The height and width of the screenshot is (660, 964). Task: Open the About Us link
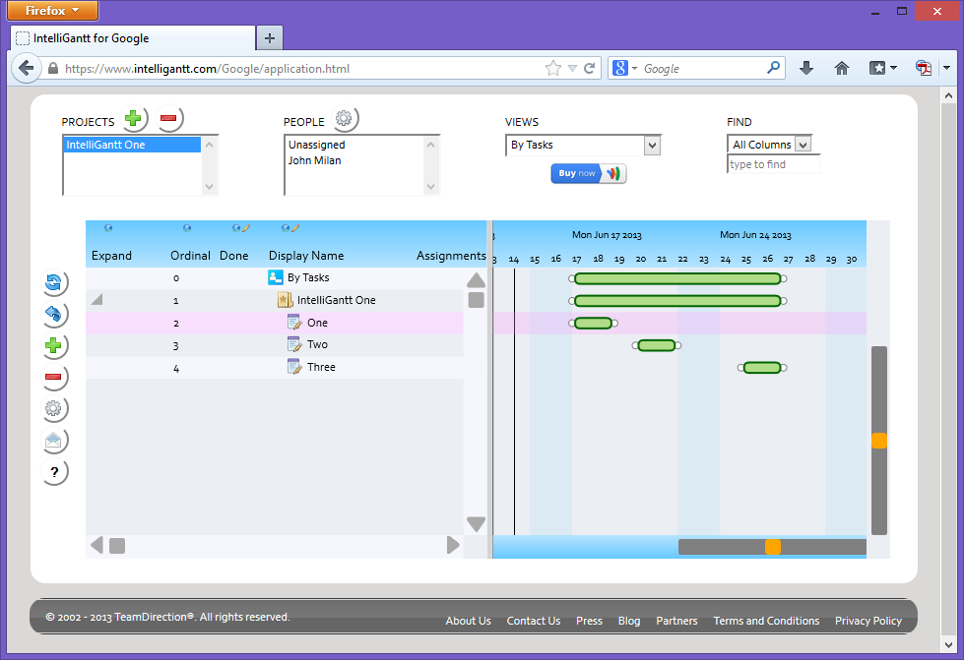tap(469, 621)
